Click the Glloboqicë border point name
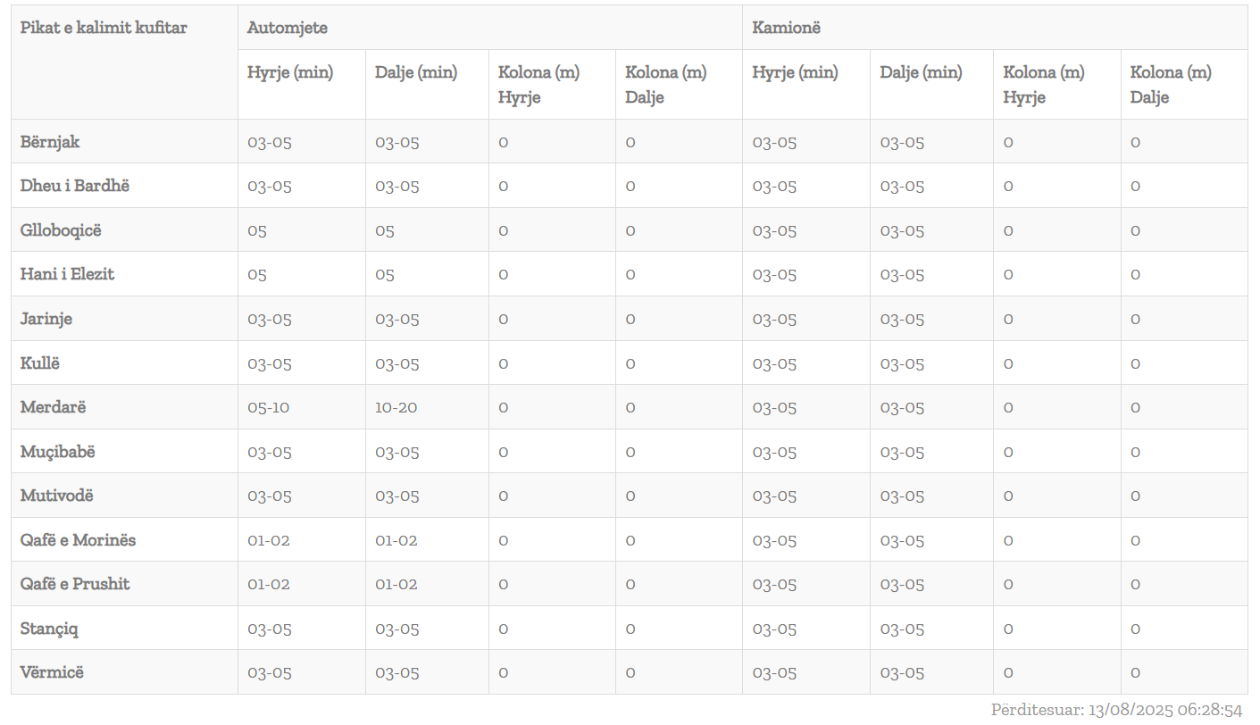Viewport: 1260px width, 725px height. tap(61, 230)
